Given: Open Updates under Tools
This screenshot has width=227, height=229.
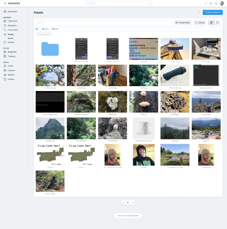Looking at the screenshot, I should 9,70.
